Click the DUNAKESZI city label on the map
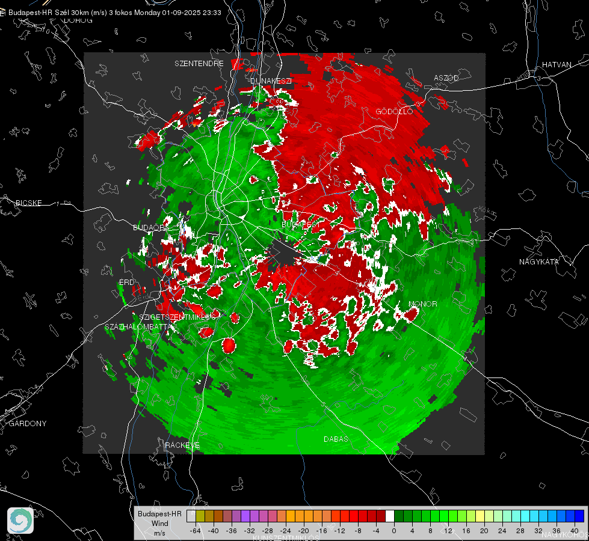 (x=271, y=81)
